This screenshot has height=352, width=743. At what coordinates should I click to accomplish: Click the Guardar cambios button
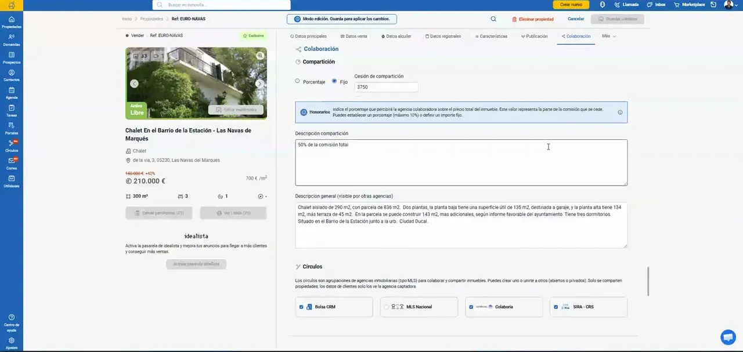(x=618, y=19)
